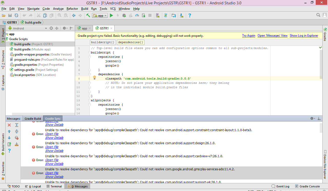
Task: Click the Export messages icon
Action: tap(9, 144)
